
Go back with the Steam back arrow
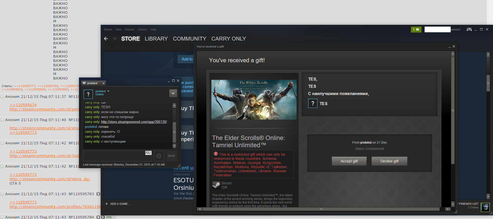pyautogui.click(x=106, y=39)
